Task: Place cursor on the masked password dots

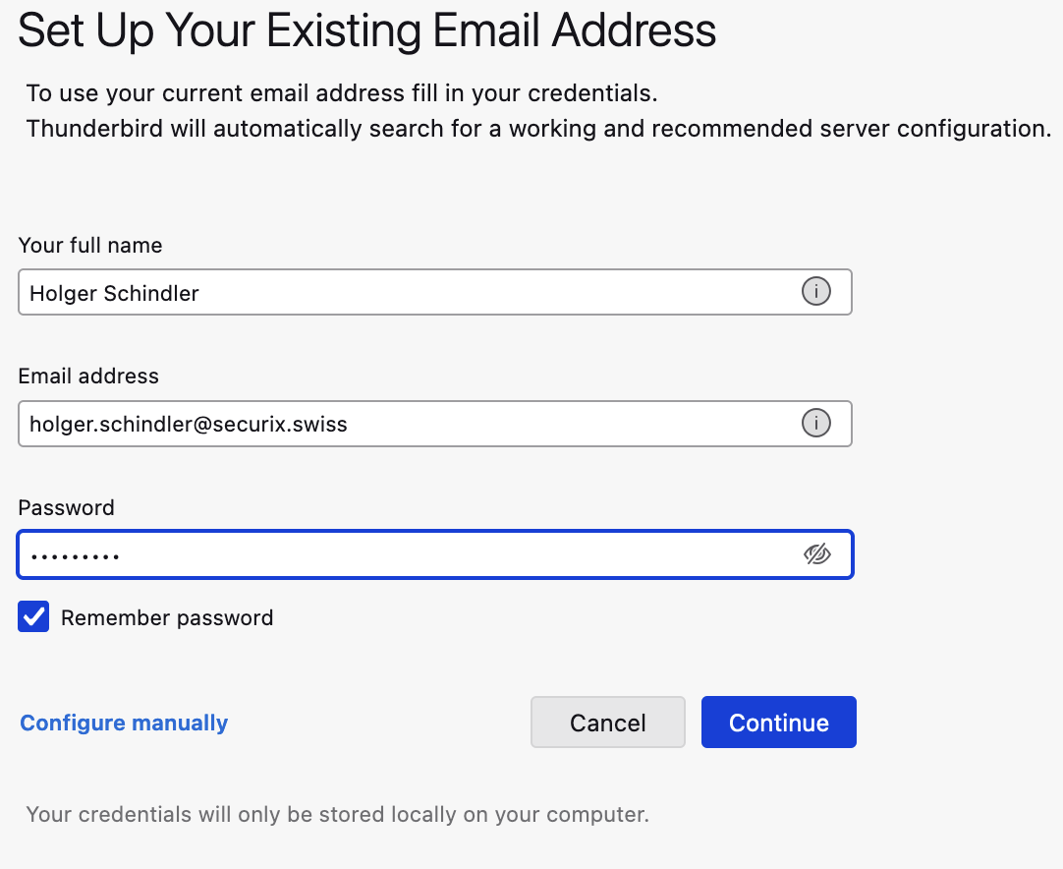Action: click(x=75, y=557)
